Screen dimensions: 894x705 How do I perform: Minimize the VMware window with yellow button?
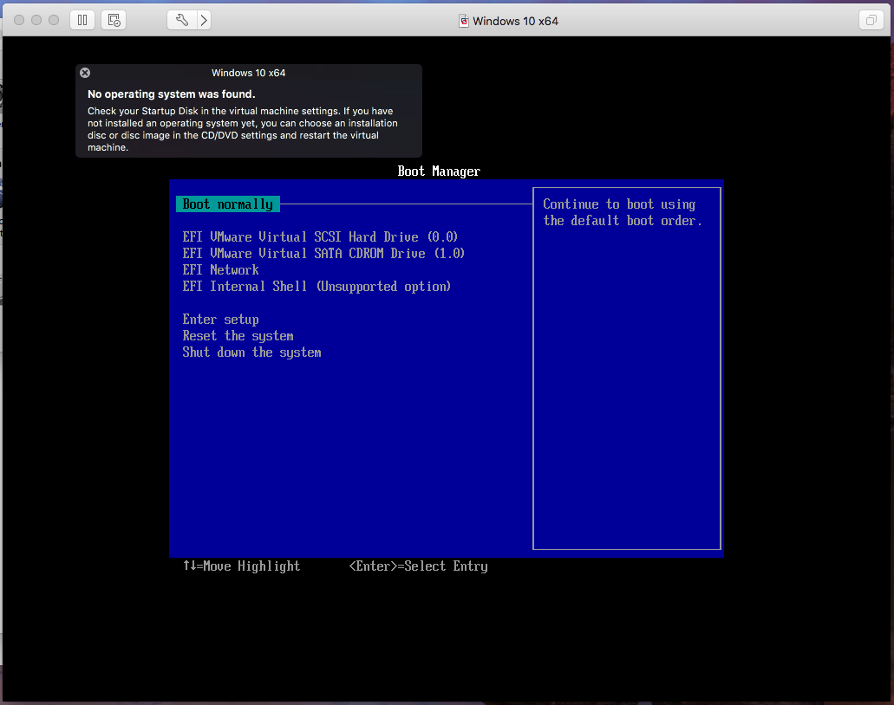(x=36, y=20)
